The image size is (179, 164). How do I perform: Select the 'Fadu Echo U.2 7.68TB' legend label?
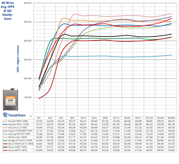(x=18, y=128)
